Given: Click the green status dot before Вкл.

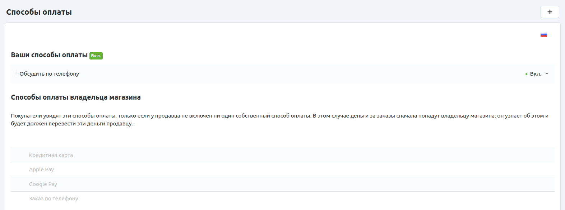Looking at the screenshot, I should pos(526,74).
